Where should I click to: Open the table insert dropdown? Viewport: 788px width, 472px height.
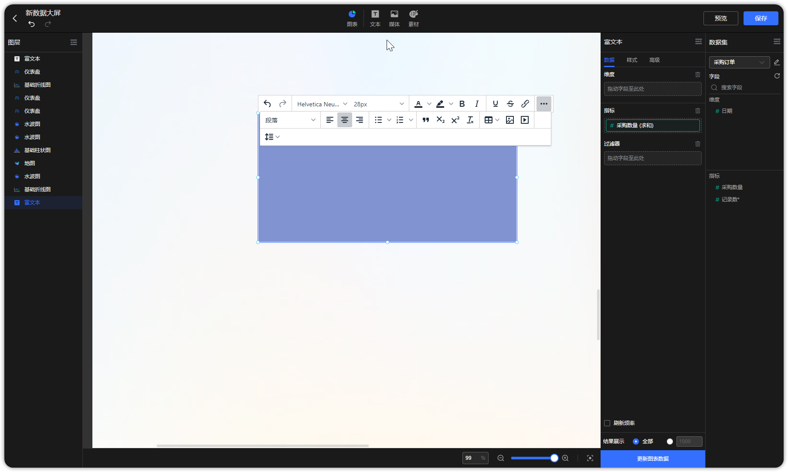click(x=492, y=120)
